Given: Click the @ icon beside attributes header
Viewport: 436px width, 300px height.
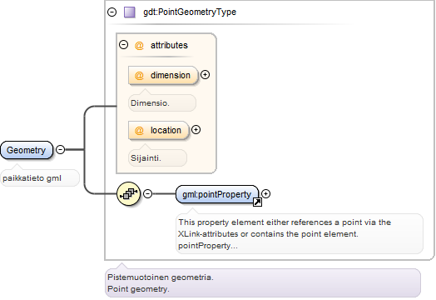Looking at the screenshot, I should coord(139,45).
